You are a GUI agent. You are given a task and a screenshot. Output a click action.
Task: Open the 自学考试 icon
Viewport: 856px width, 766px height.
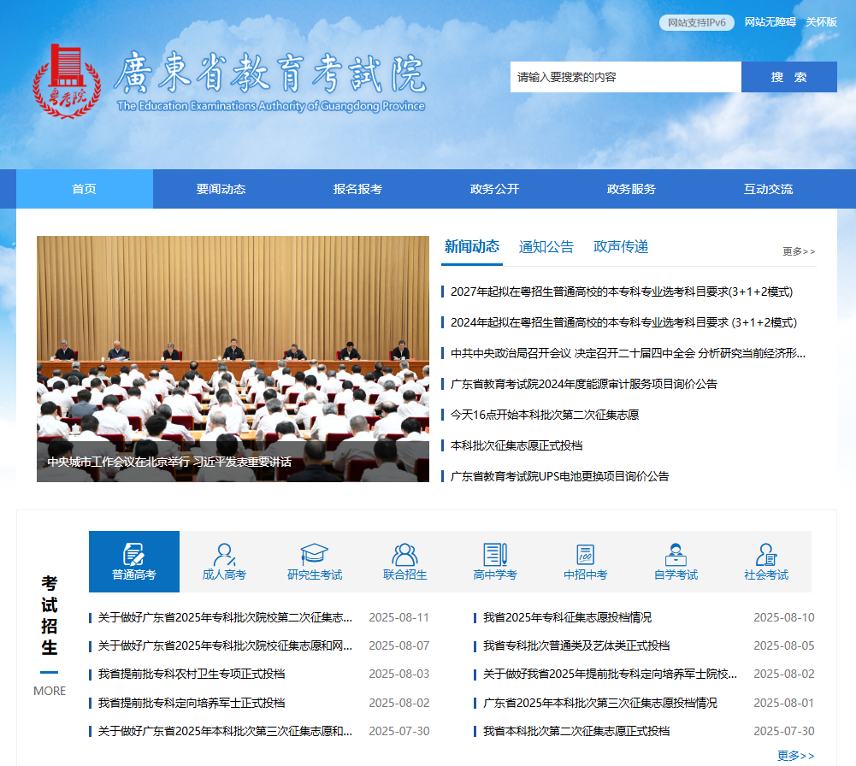click(x=676, y=554)
